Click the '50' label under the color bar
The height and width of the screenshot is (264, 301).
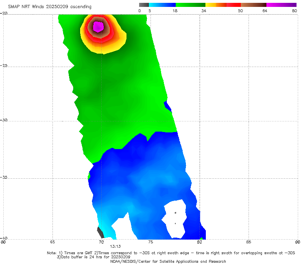tap(240, 11)
